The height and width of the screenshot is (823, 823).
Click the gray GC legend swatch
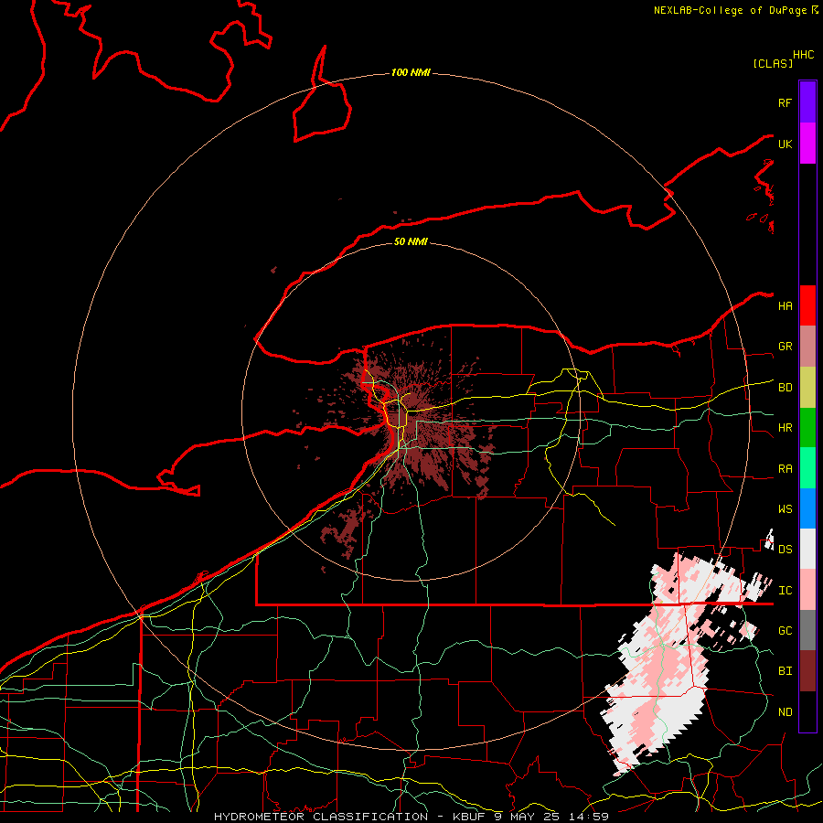tap(807, 630)
